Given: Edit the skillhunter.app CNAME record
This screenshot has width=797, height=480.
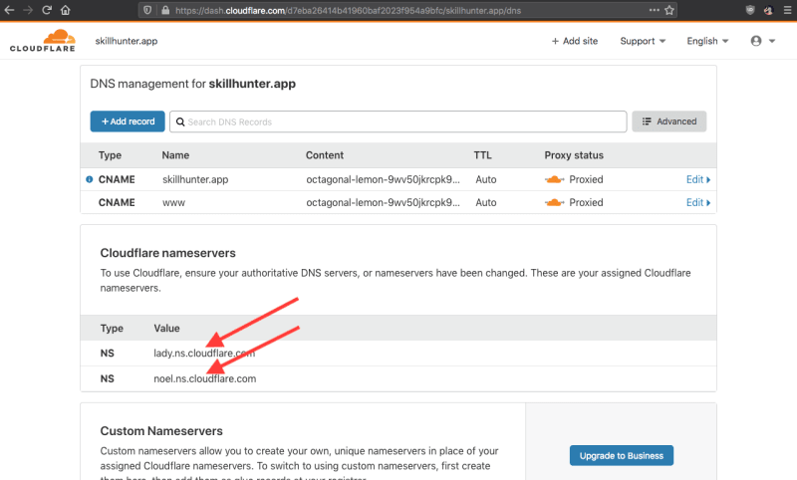Looking at the screenshot, I should [x=698, y=179].
